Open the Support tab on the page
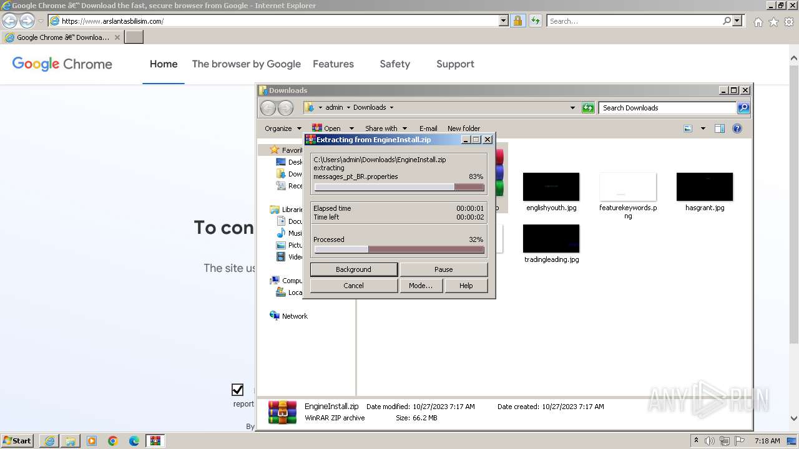The width and height of the screenshot is (799, 449). coord(455,64)
